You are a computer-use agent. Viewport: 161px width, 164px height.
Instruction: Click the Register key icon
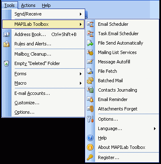pos(90,157)
